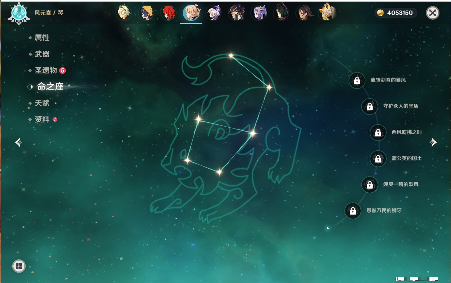Select the dark-haired male character avatar
Viewport: 451px width, 283px height.
304,13
